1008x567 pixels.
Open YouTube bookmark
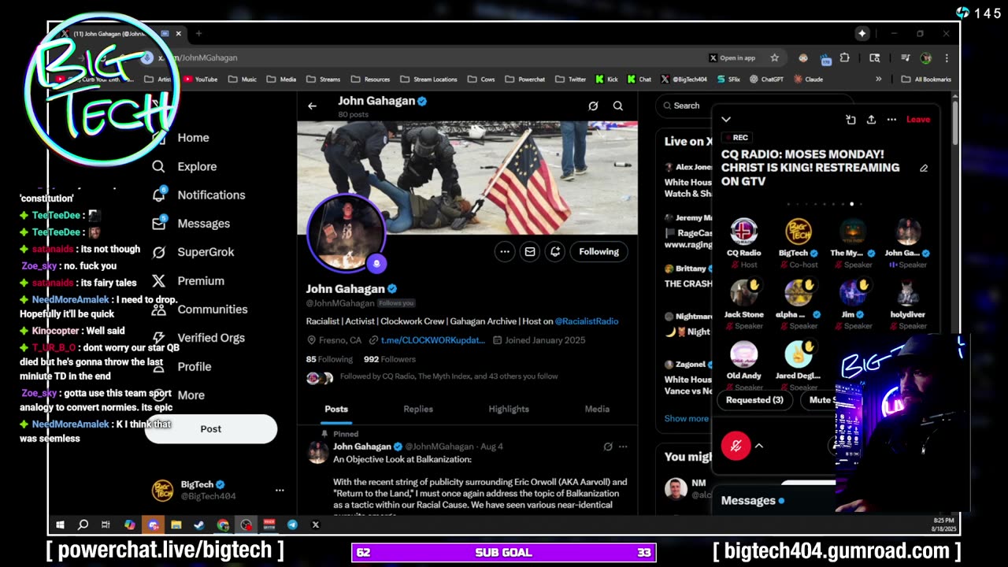[200, 79]
